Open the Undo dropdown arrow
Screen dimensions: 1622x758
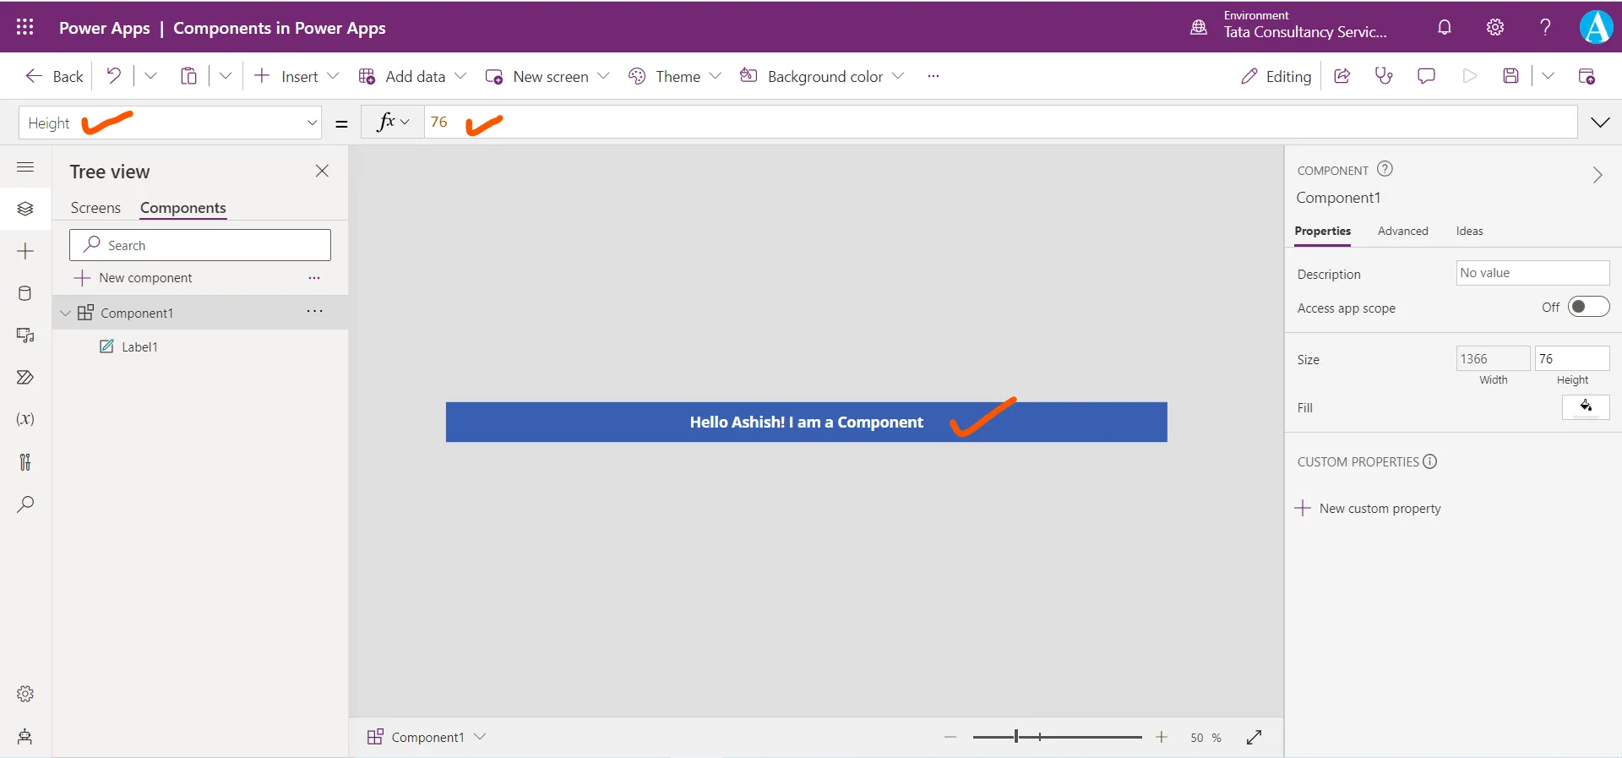[x=150, y=76]
